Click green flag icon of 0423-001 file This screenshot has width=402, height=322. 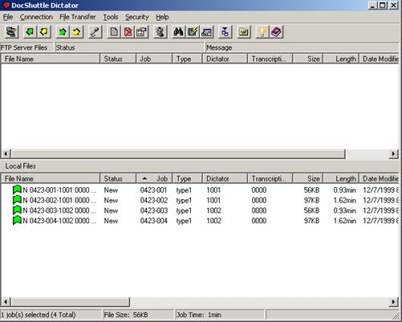pos(17,190)
